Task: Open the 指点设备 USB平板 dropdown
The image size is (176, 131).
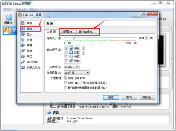Action: coord(77,73)
